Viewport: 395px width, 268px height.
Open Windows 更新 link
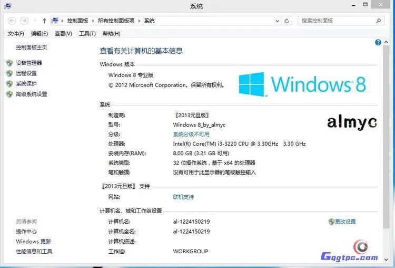[34, 241]
